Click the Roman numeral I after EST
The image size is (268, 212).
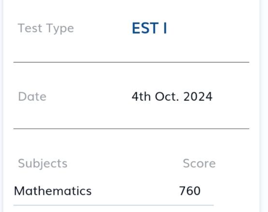point(165,28)
